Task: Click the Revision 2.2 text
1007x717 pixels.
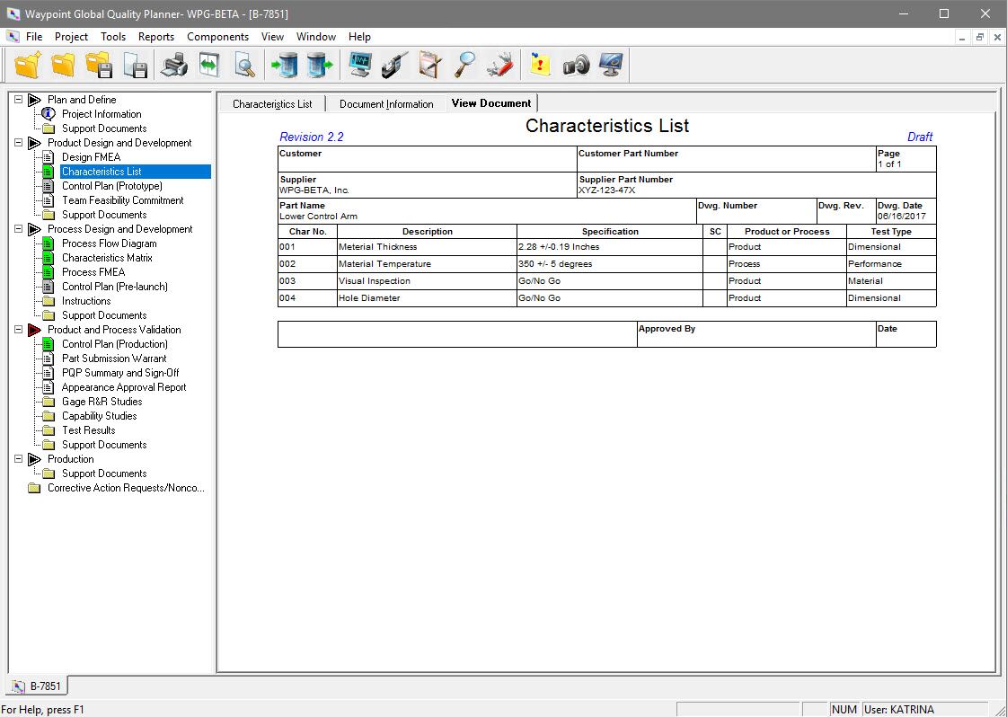Action: [x=312, y=137]
